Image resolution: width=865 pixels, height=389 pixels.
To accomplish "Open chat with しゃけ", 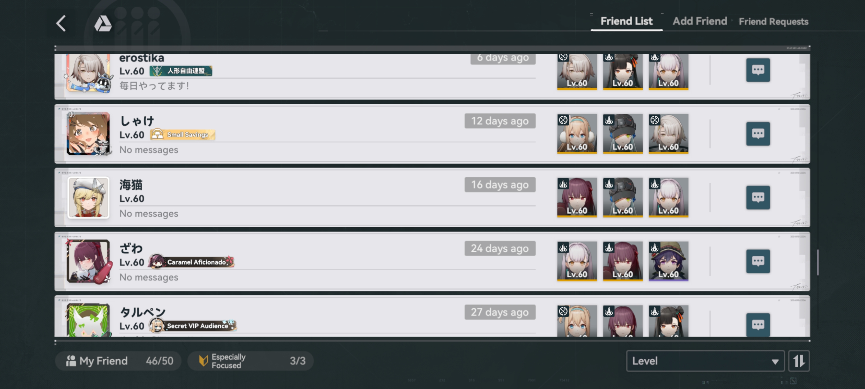I will pos(758,134).
